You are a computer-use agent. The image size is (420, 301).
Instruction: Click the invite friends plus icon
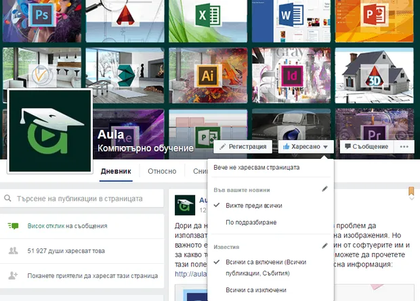13,275
